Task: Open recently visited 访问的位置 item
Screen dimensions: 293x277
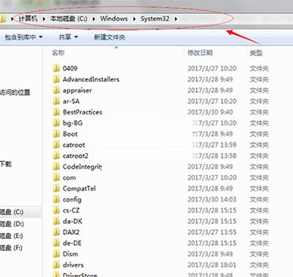Action: pyautogui.click(x=15, y=92)
